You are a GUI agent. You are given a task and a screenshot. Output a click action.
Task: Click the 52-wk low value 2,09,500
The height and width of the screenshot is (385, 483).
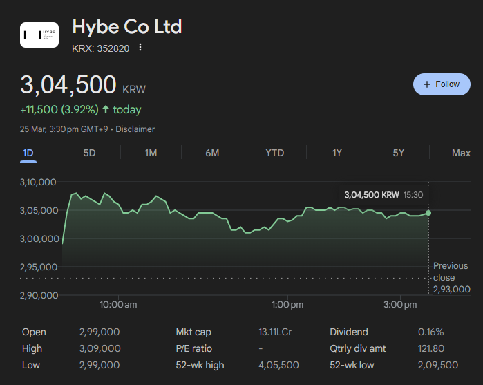(437, 365)
